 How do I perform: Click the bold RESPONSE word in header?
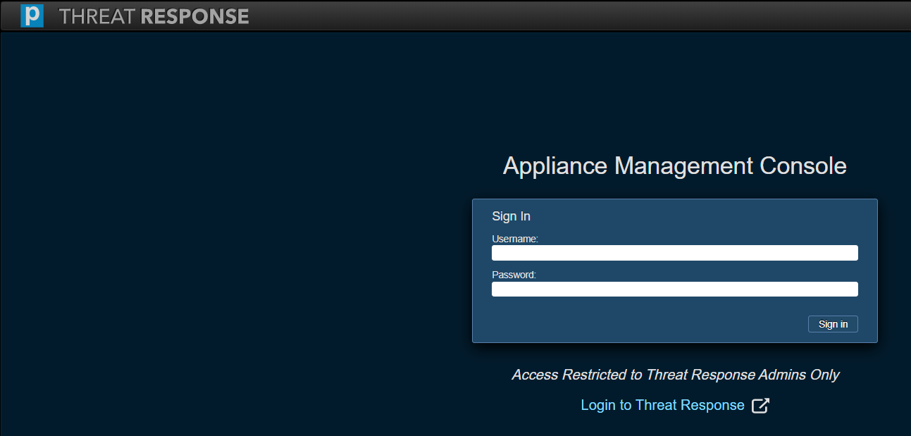(x=195, y=16)
